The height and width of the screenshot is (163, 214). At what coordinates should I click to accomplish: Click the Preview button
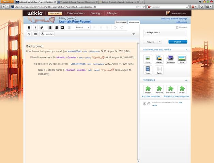(151, 42)
